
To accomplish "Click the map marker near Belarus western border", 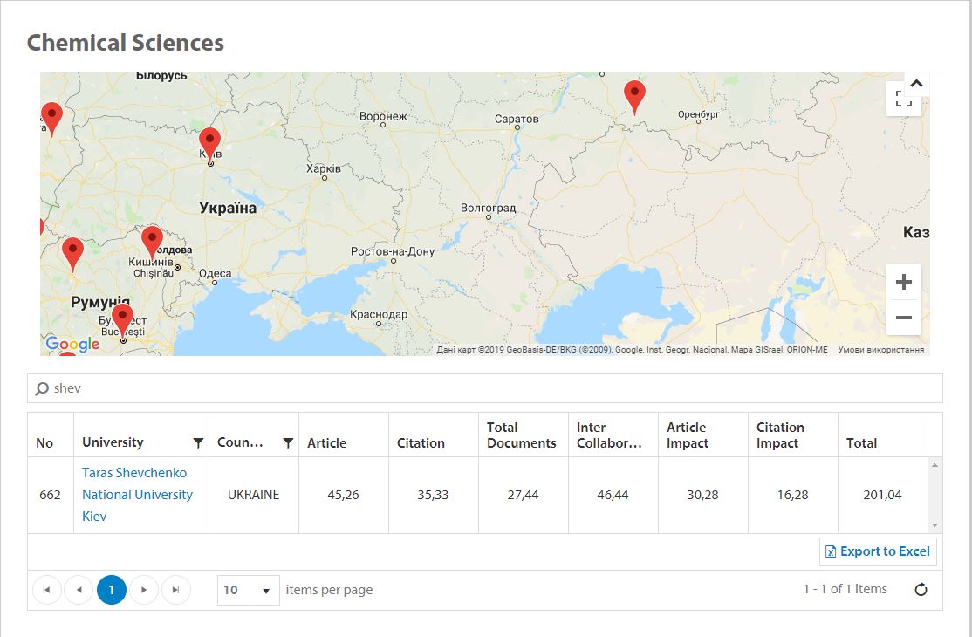I will [51, 119].
